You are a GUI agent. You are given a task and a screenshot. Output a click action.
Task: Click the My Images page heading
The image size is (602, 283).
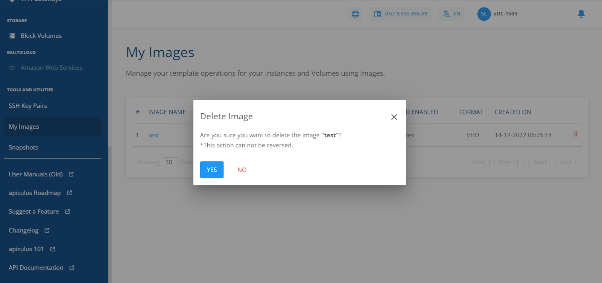[x=160, y=53]
